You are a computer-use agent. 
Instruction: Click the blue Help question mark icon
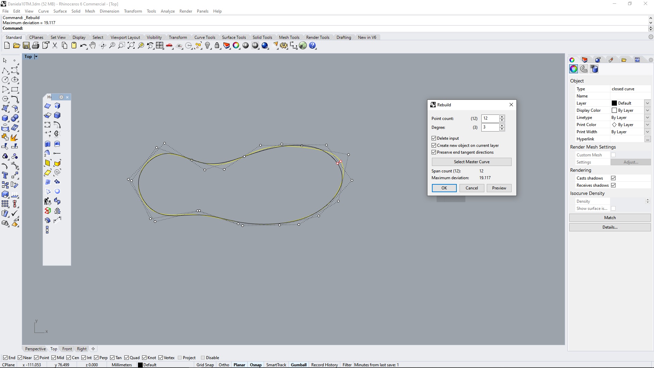tap(312, 46)
